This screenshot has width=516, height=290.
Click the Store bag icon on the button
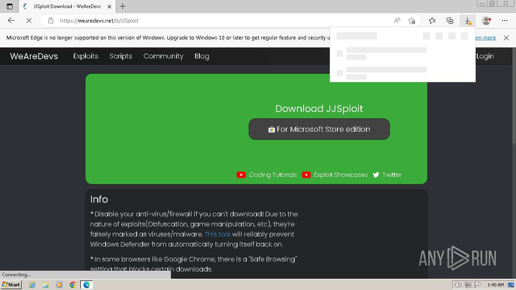click(x=272, y=129)
